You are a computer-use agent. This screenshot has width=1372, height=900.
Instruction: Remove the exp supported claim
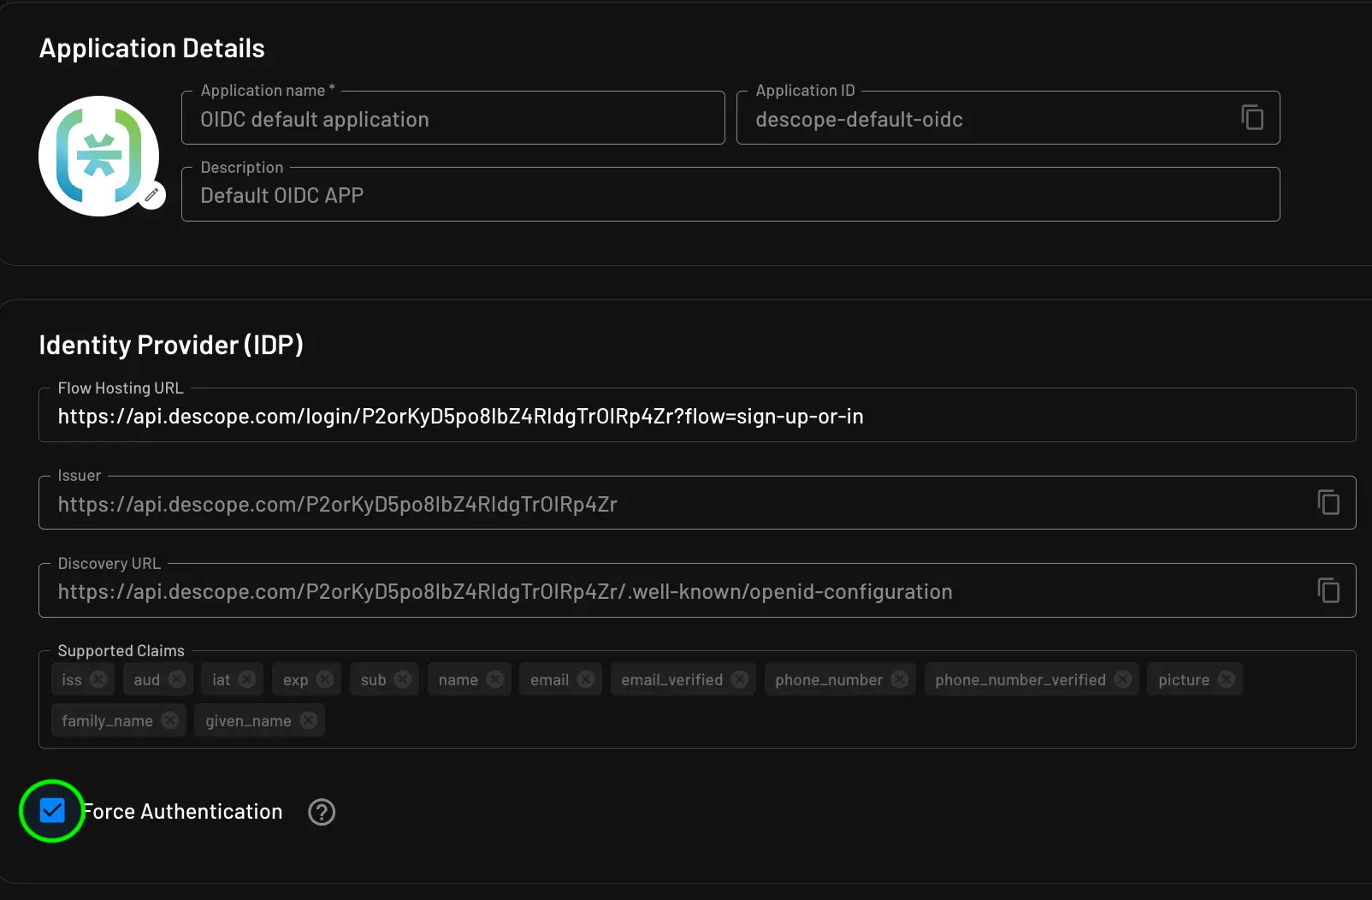[x=326, y=678]
